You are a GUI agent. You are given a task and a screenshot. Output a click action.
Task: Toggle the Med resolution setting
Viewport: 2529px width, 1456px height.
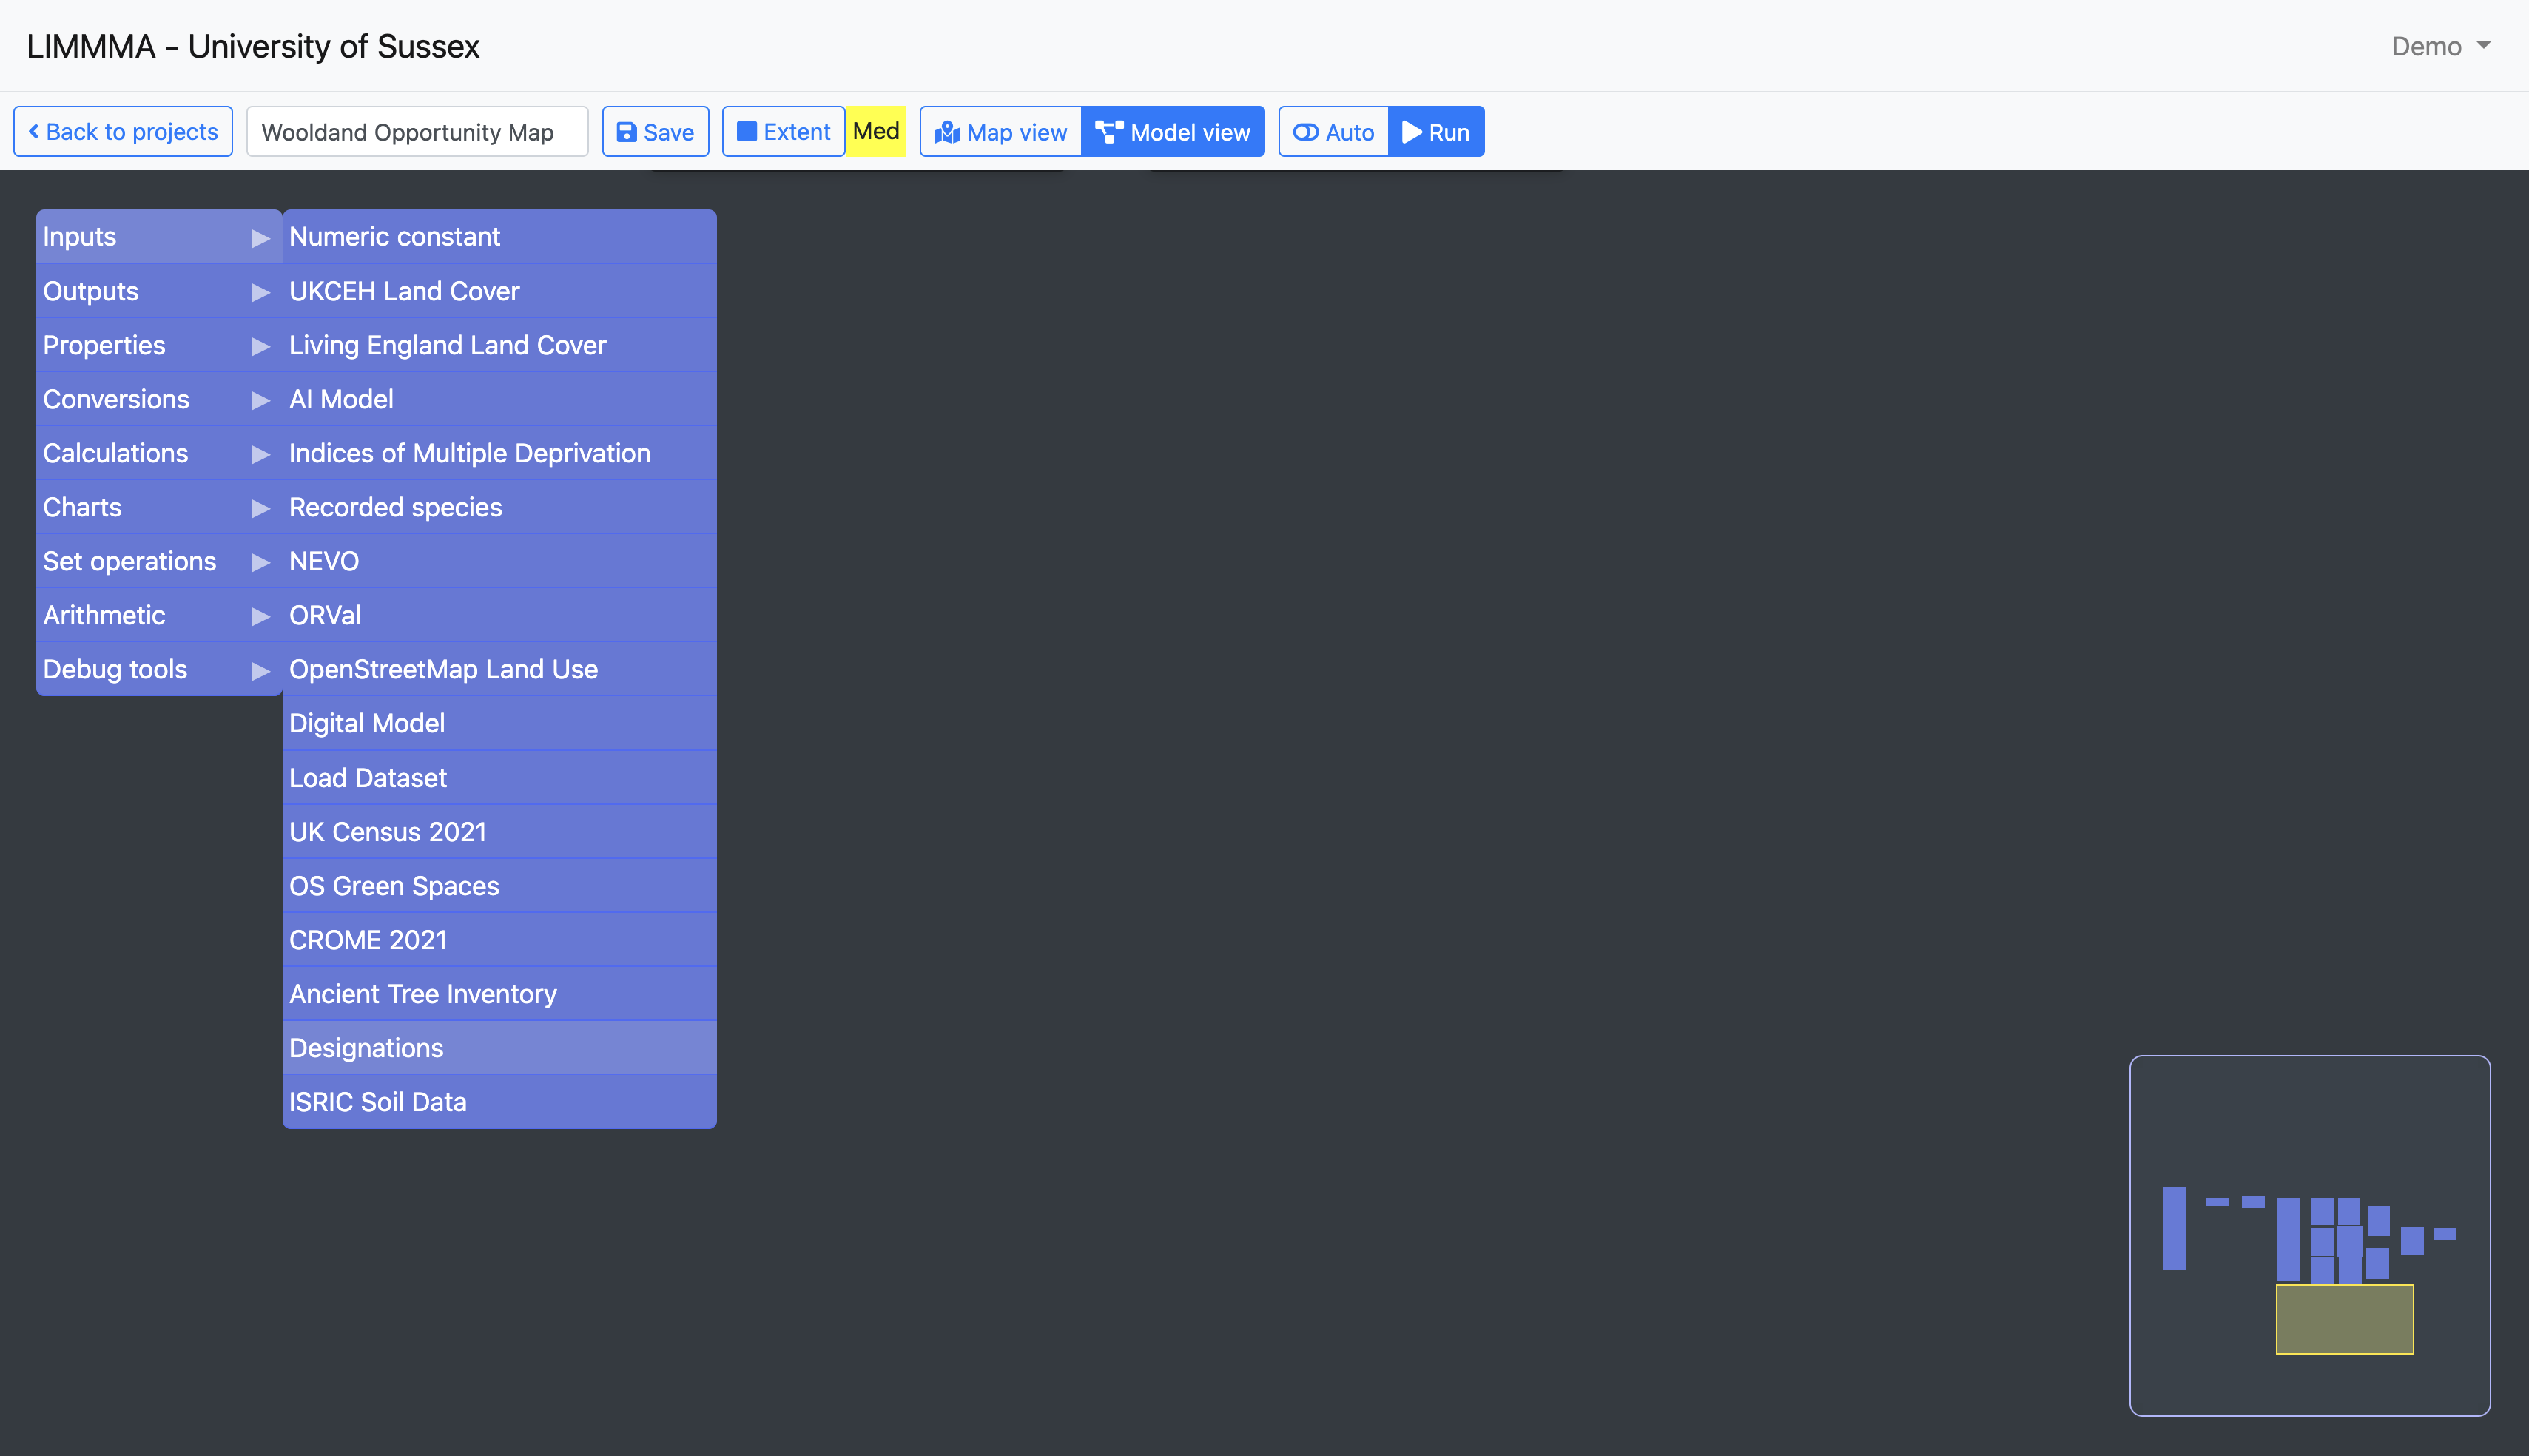876,131
